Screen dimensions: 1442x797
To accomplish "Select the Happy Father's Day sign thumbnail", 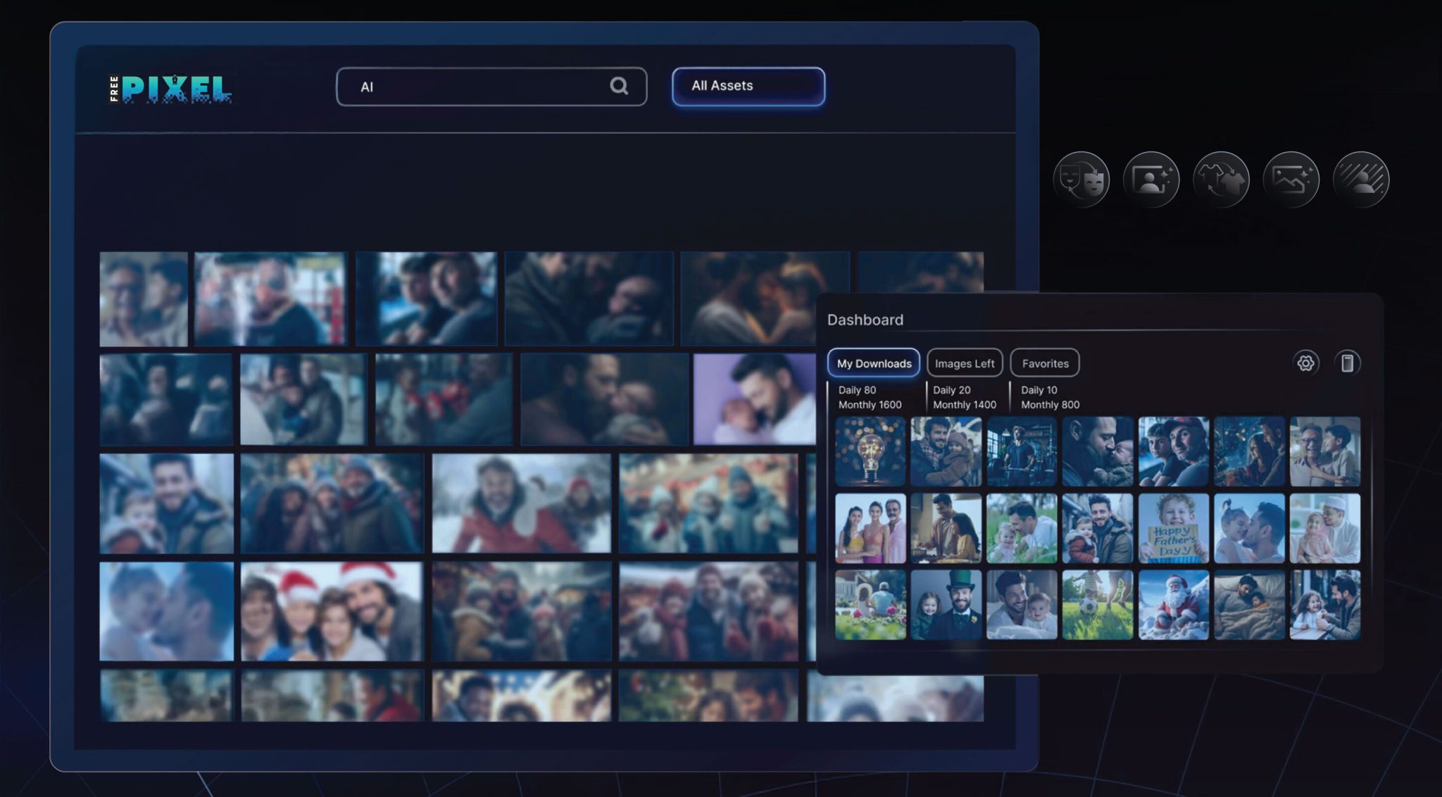I will [x=1174, y=528].
